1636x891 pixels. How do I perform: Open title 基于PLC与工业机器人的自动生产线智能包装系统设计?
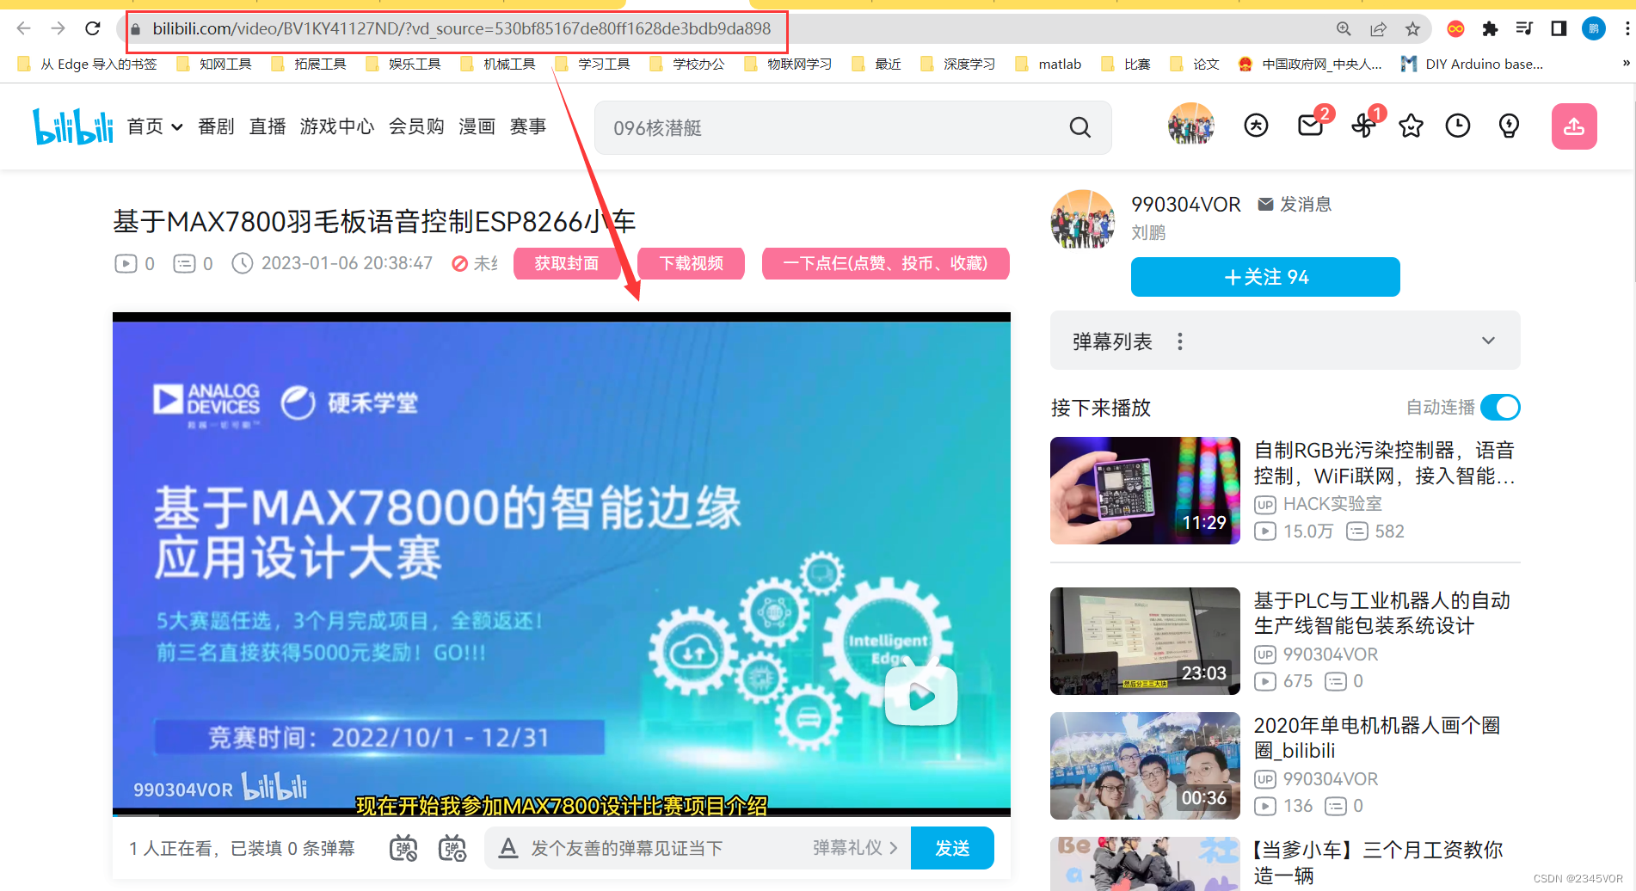(x=1382, y=612)
